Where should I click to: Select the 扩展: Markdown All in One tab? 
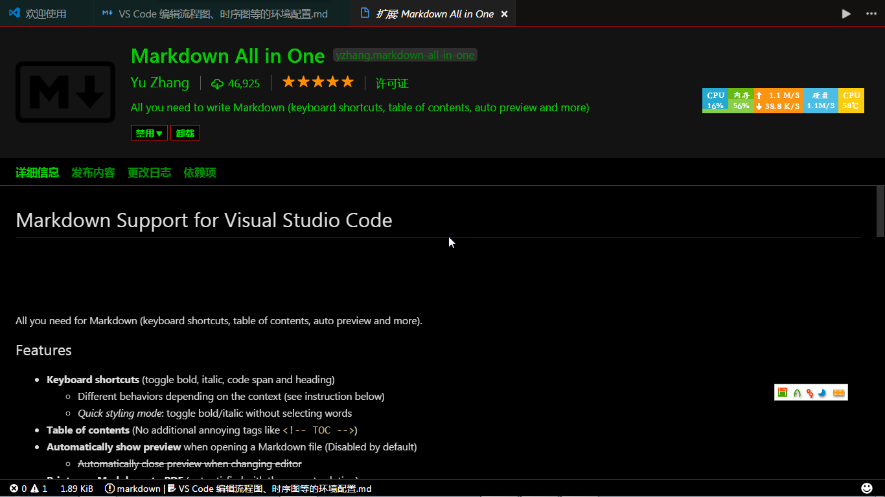434,14
